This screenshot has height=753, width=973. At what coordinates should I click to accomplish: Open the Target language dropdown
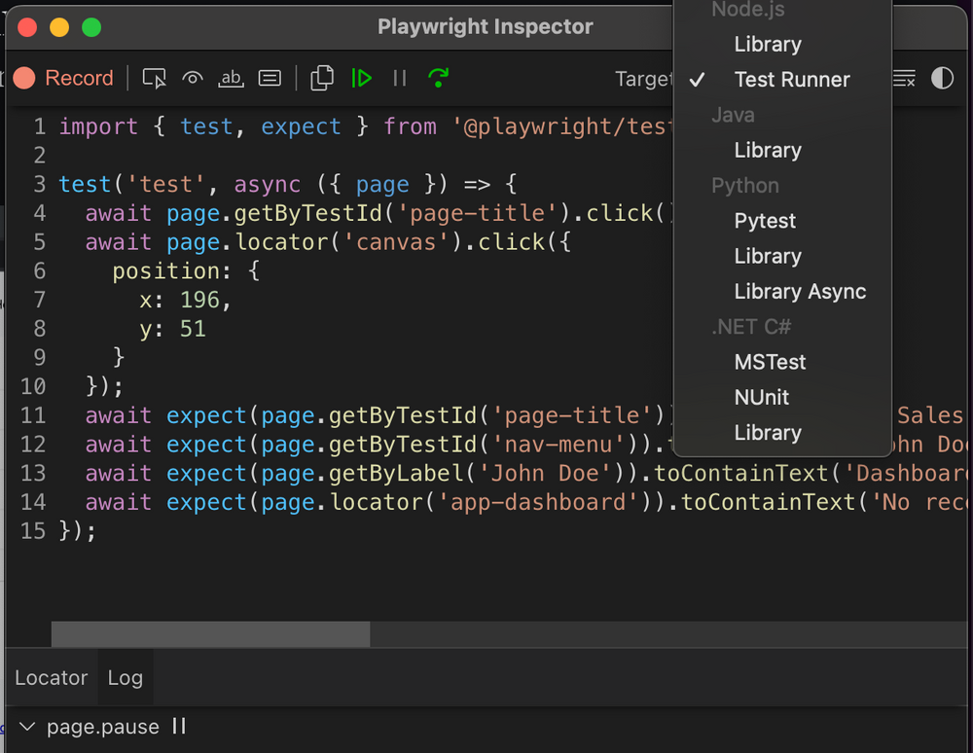pos(646,79)
